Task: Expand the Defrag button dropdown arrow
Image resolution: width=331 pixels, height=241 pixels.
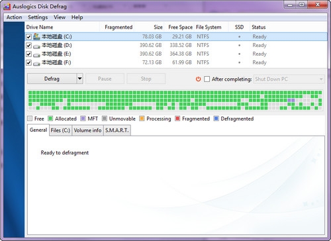Action: tap(79, 79)
